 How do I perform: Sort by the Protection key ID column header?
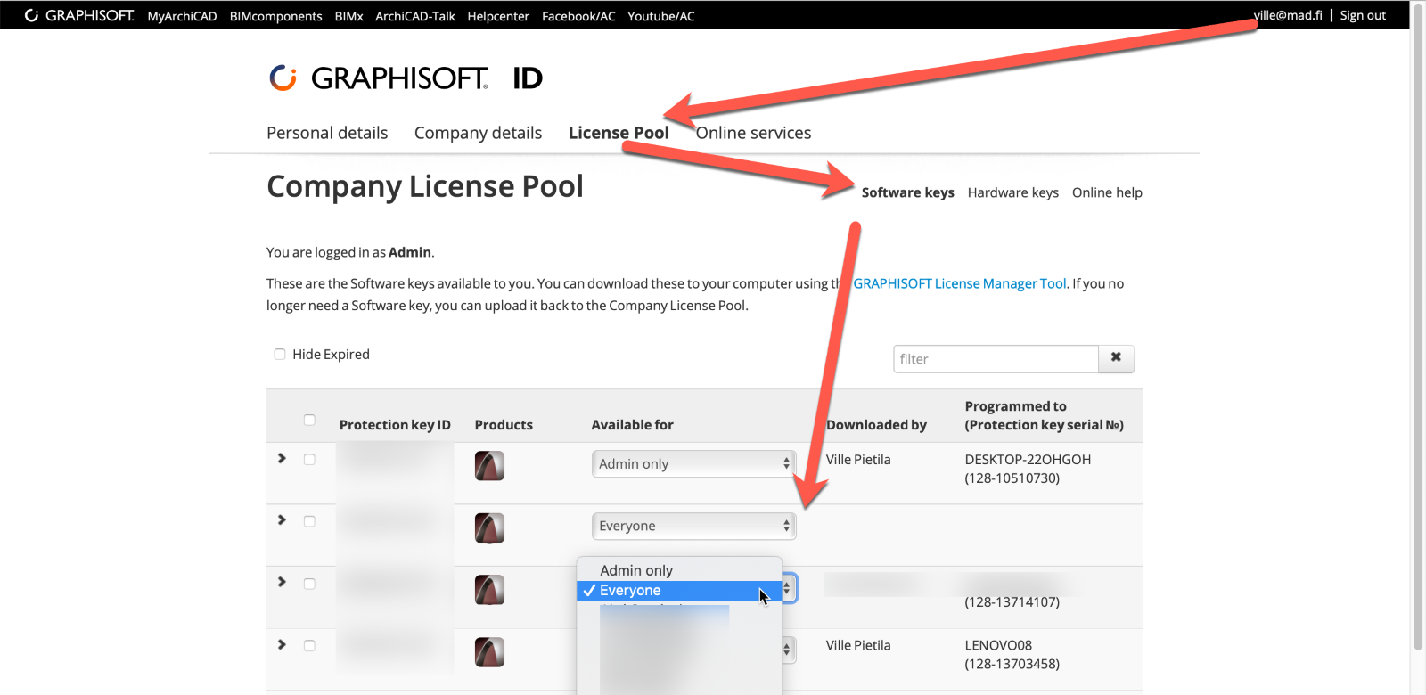coord(395,425)
